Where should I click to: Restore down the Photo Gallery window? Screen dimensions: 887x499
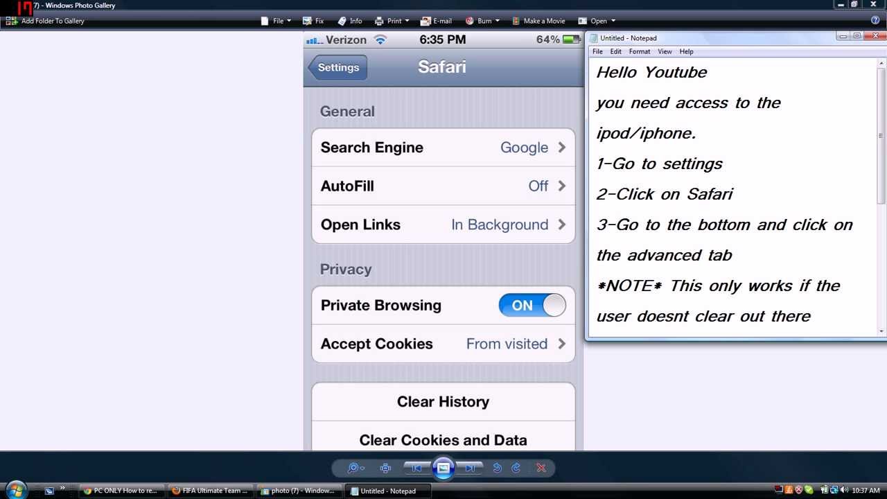(854, 4)
